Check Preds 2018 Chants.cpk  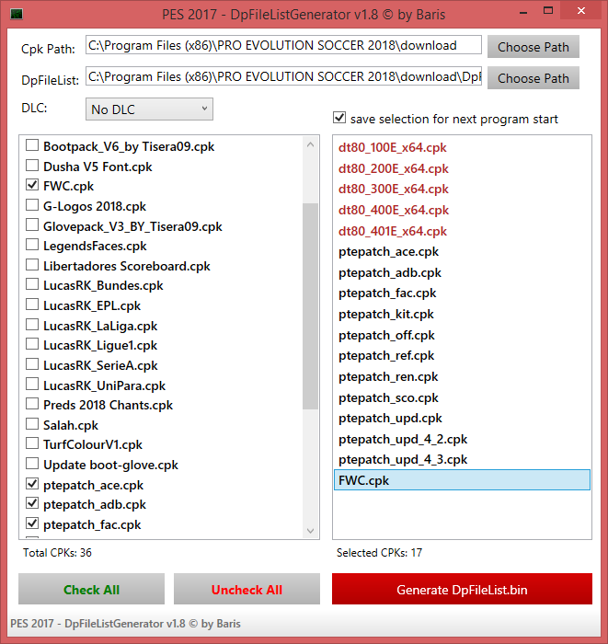[x=32, y=404]
